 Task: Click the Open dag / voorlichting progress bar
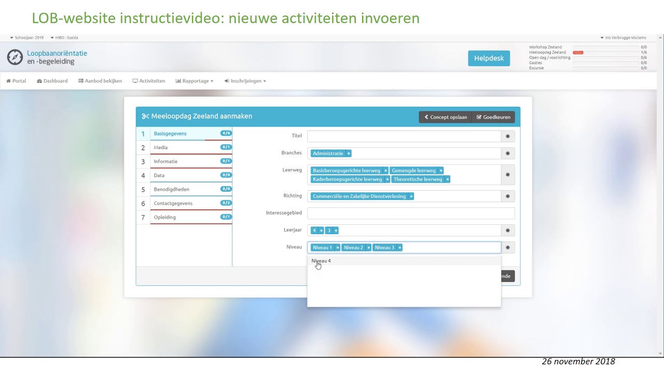coord(606,58)
